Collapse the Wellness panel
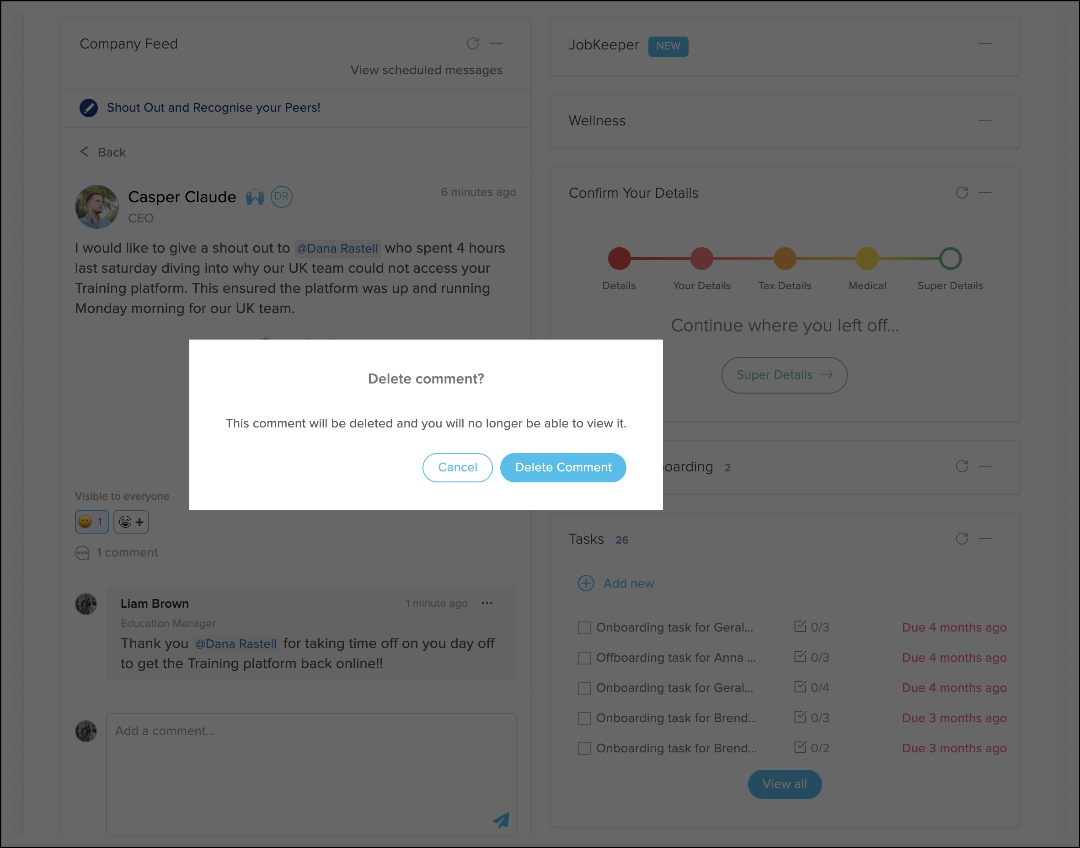 (984, 121)
